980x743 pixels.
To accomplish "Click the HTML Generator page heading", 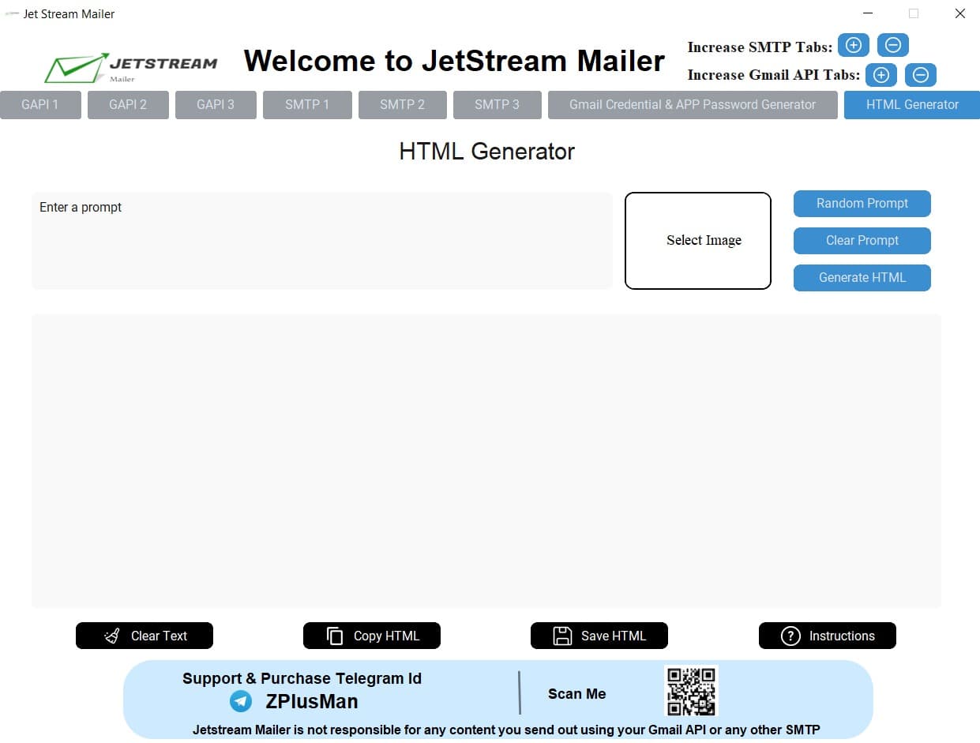I will pos(487,152).
